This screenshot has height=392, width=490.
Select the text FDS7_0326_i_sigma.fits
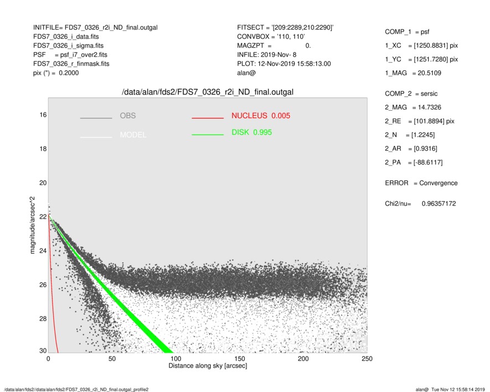[68, 45]
